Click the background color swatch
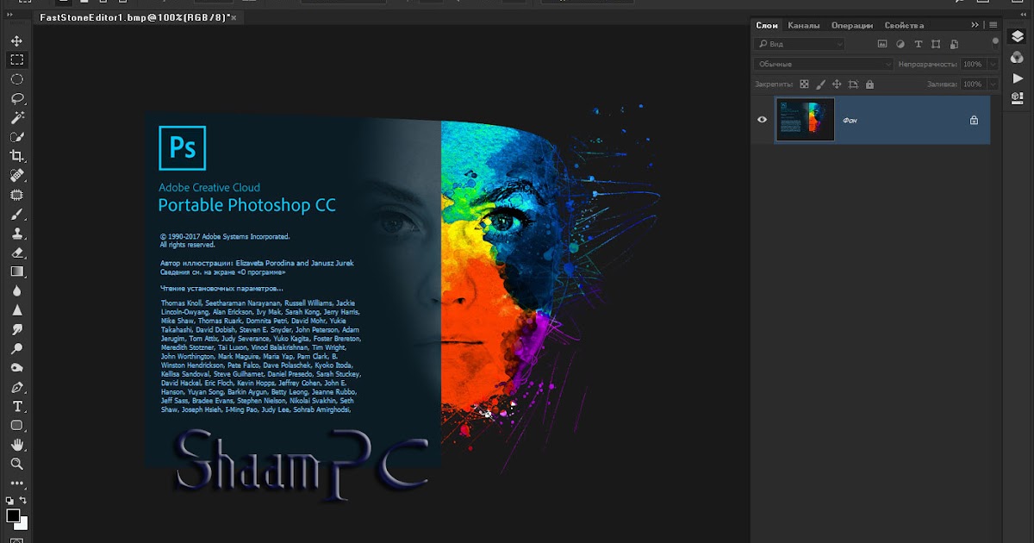The width and height of the screenshot is (1034, 543). pos(22,523)
